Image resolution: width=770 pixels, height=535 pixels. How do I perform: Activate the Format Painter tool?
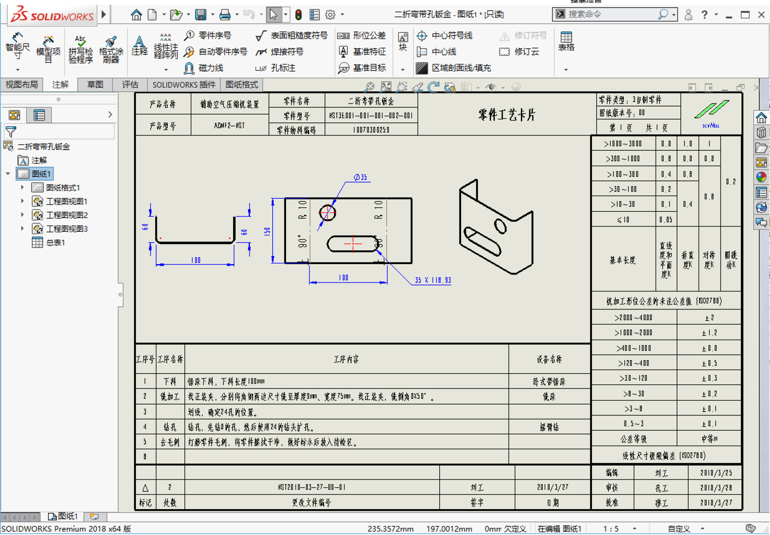(x=111, y=49)
